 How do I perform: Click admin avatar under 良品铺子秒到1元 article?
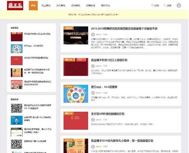[x=93, y=67]
